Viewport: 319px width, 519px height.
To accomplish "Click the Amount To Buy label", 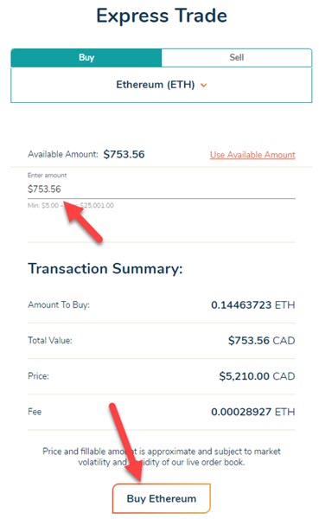I will tap(59, 304).
